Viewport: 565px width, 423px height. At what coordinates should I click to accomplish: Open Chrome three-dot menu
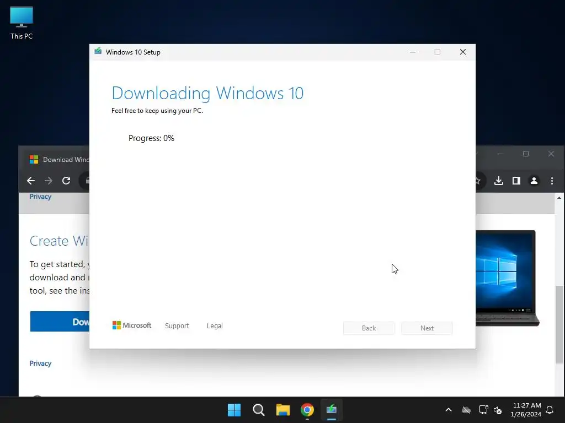coord(552,181)
